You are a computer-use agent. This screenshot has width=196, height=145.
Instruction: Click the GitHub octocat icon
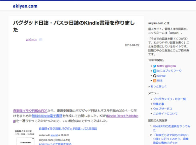[155, 76]
